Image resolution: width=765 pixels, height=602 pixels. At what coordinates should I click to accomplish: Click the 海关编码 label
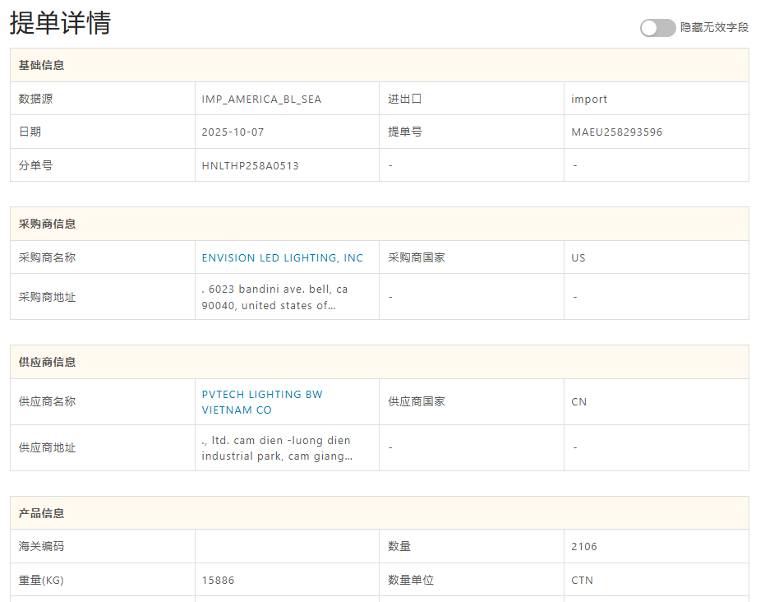[41, 546]
